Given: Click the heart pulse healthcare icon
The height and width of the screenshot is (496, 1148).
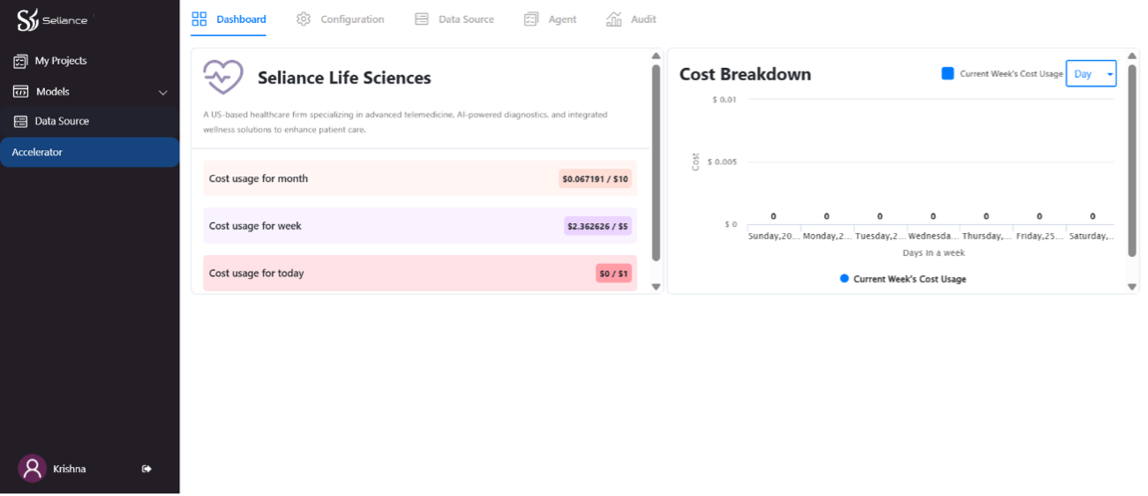Looking at the screenshot, I should pos(222,78).
